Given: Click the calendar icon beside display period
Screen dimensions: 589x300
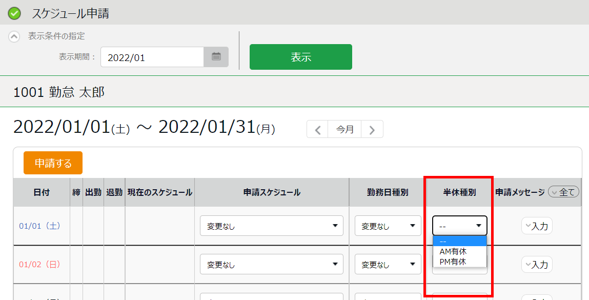Looking at the screenshot, I should tap(216, 57).
